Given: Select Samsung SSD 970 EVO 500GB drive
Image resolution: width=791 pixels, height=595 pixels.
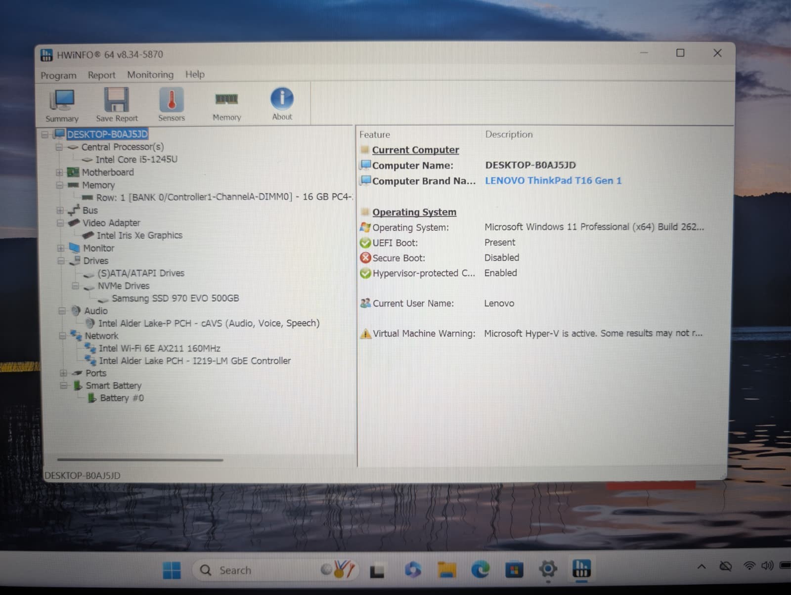Looking at the screenshot, I should pyautogui.click(x=175, y=298).
